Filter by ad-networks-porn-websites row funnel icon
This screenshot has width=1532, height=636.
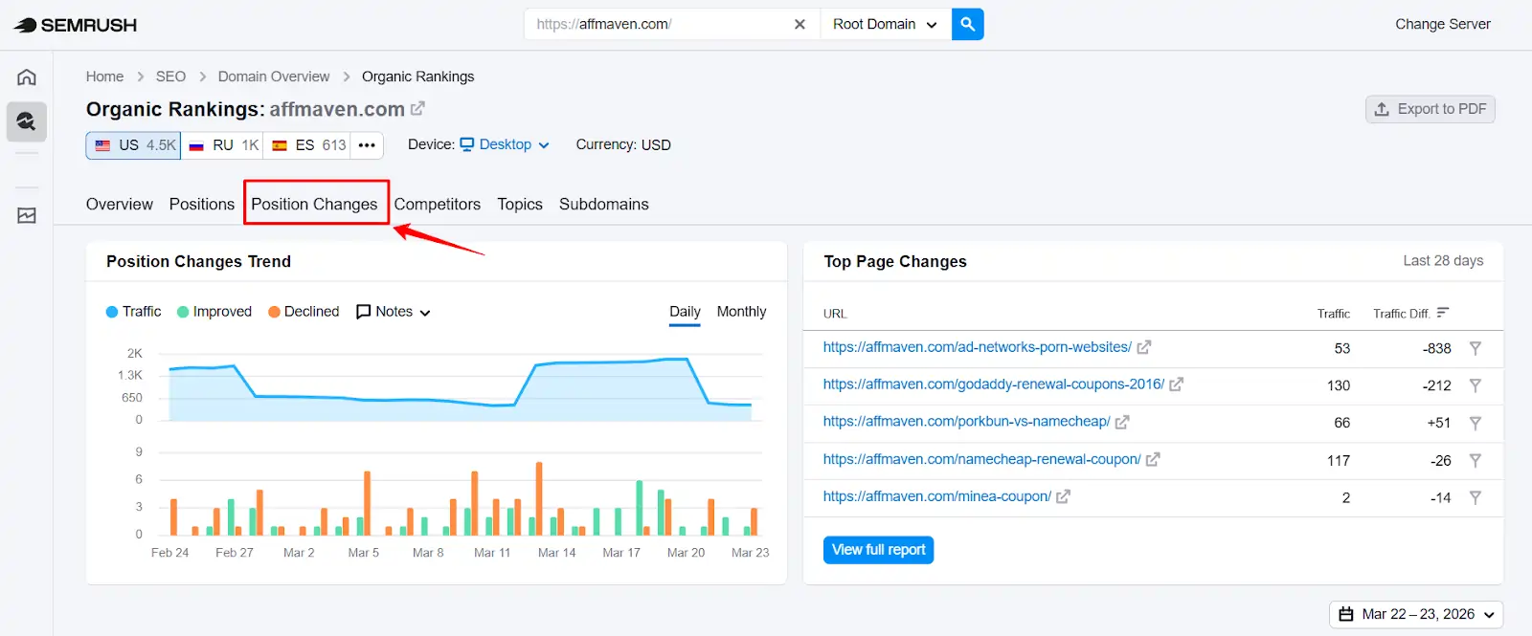pyautogui.click(x=1476, y=348)
